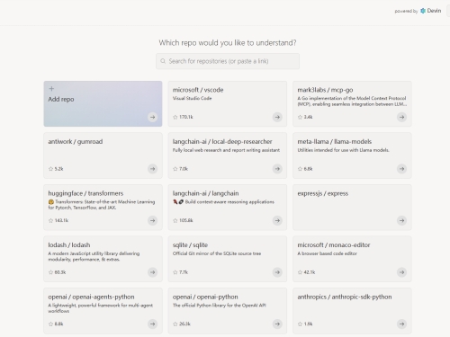Open the microsoft / monaco-editor repository card

tap(352, 259)
